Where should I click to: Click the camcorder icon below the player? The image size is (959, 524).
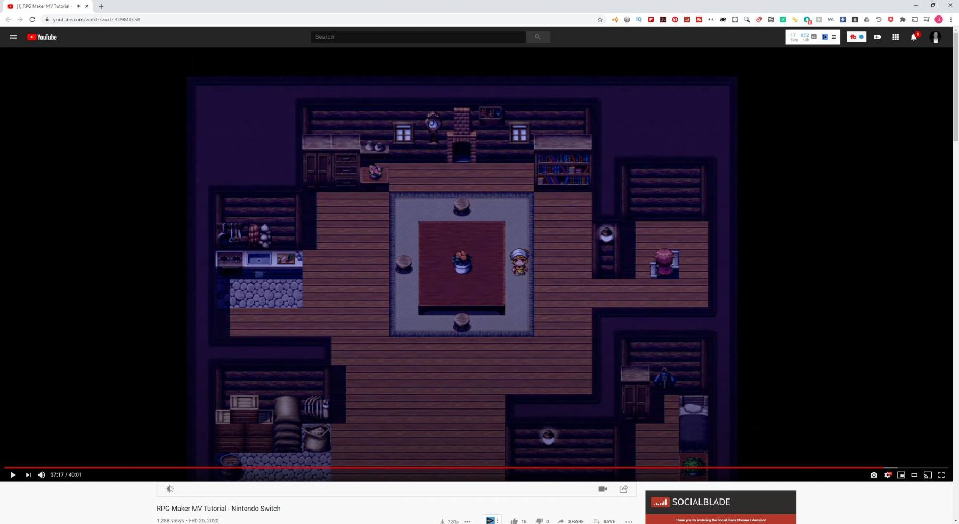603,489
